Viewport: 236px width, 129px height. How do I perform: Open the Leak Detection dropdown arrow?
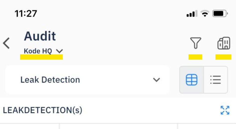pos(156,80)
